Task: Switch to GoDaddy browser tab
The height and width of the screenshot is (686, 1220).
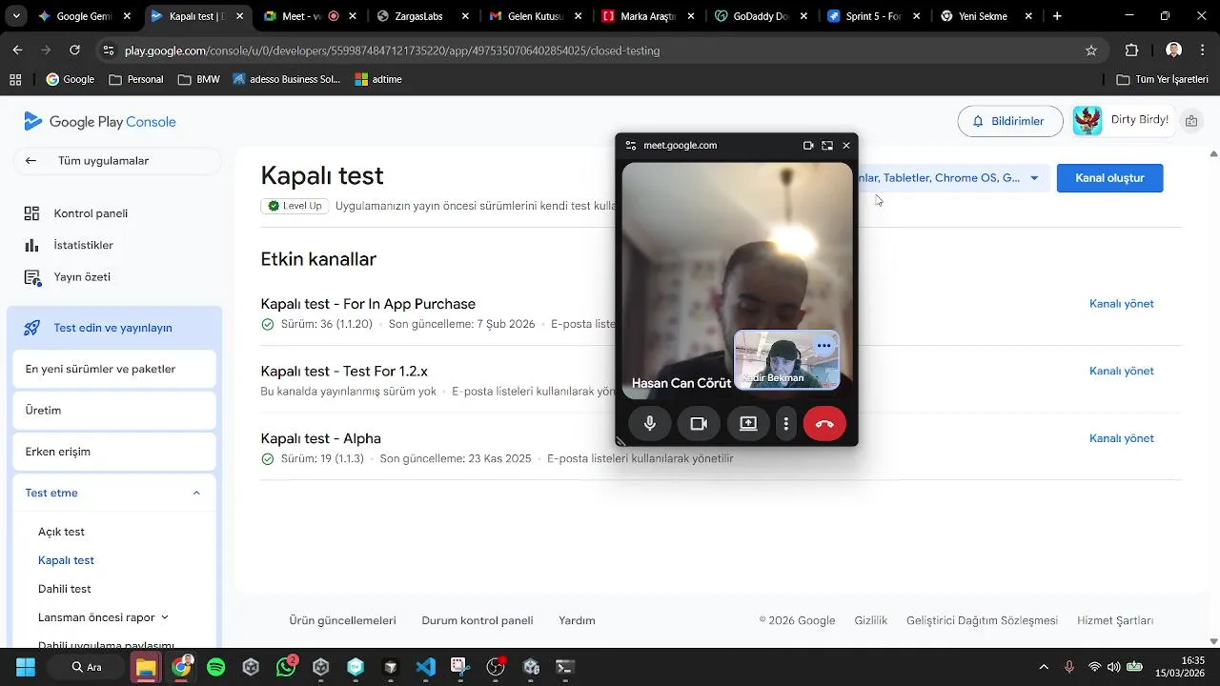Action: point(760,16)
